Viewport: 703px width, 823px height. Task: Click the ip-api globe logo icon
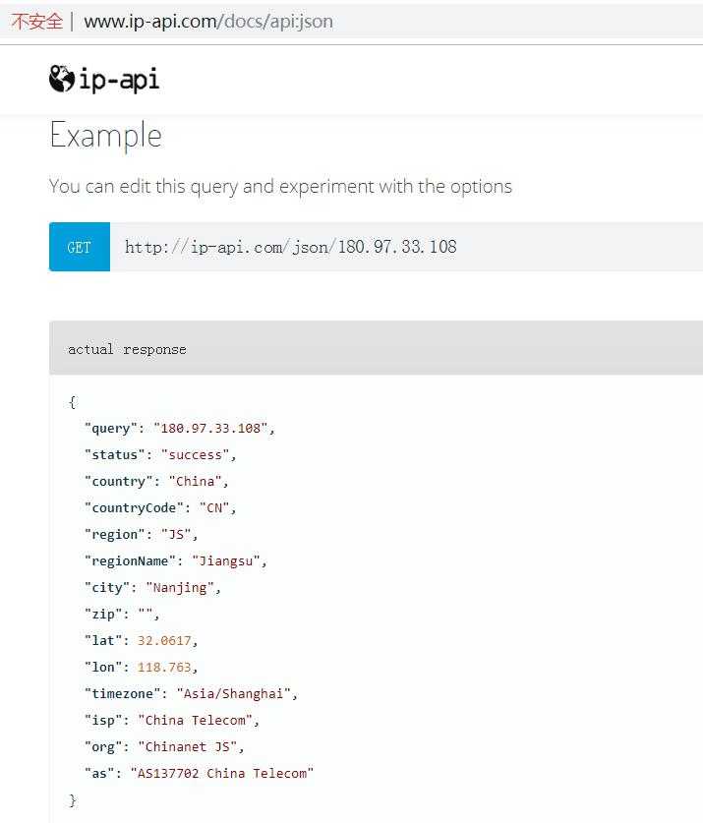[61, 79]
